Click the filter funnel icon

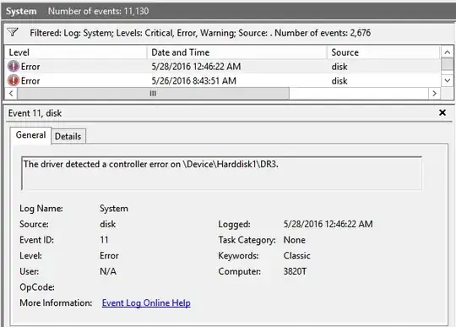coord(13,32)
